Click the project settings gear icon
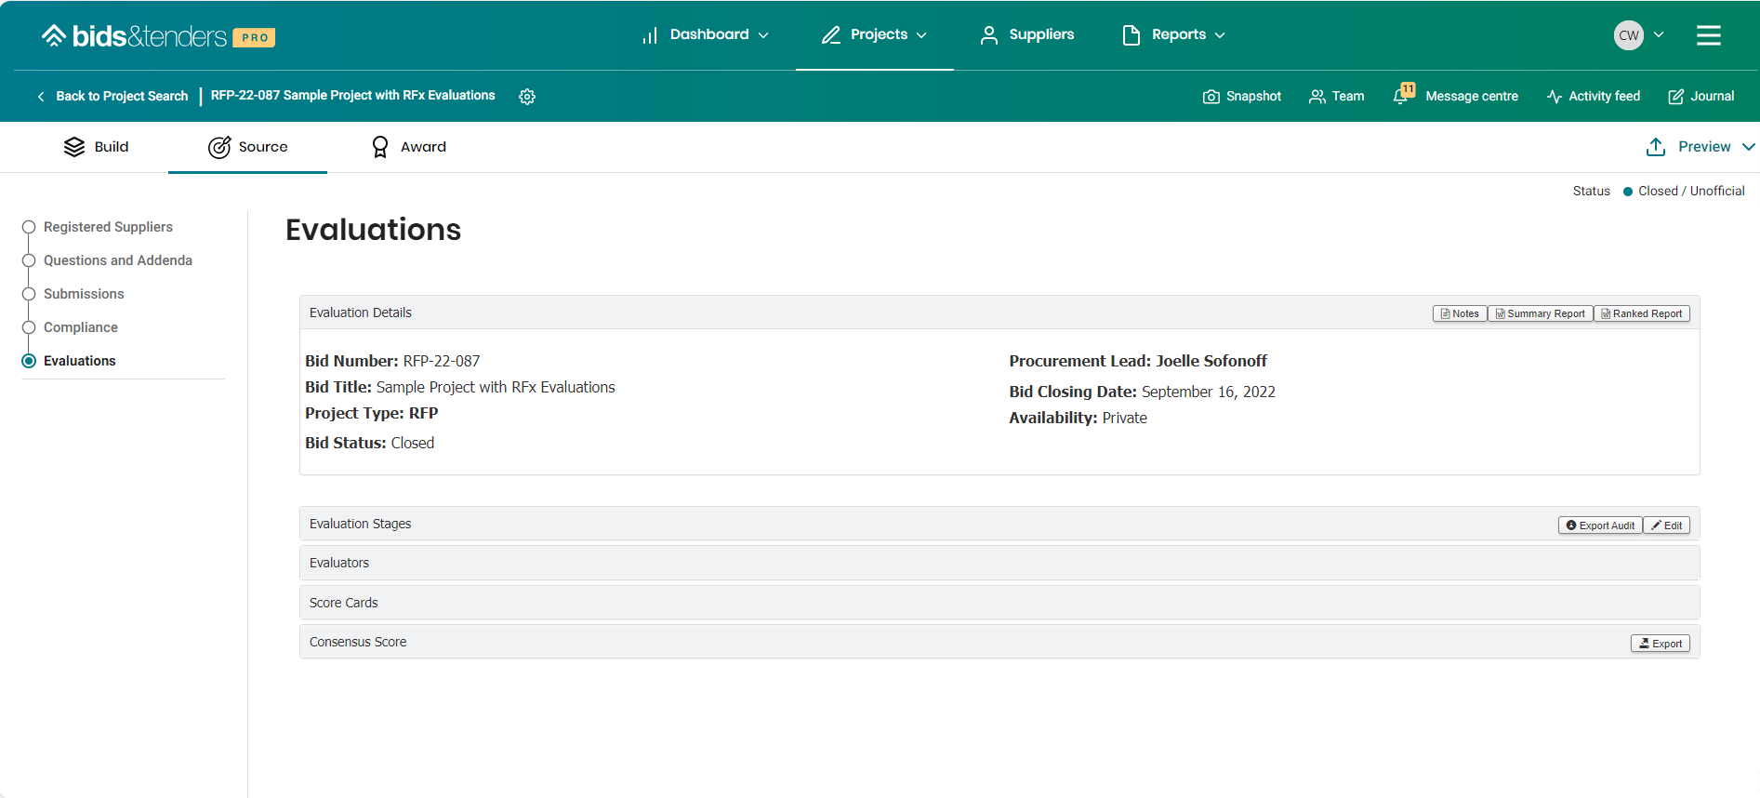The width and height of the screenshot is (1760, 798). (x=527, y=97)
